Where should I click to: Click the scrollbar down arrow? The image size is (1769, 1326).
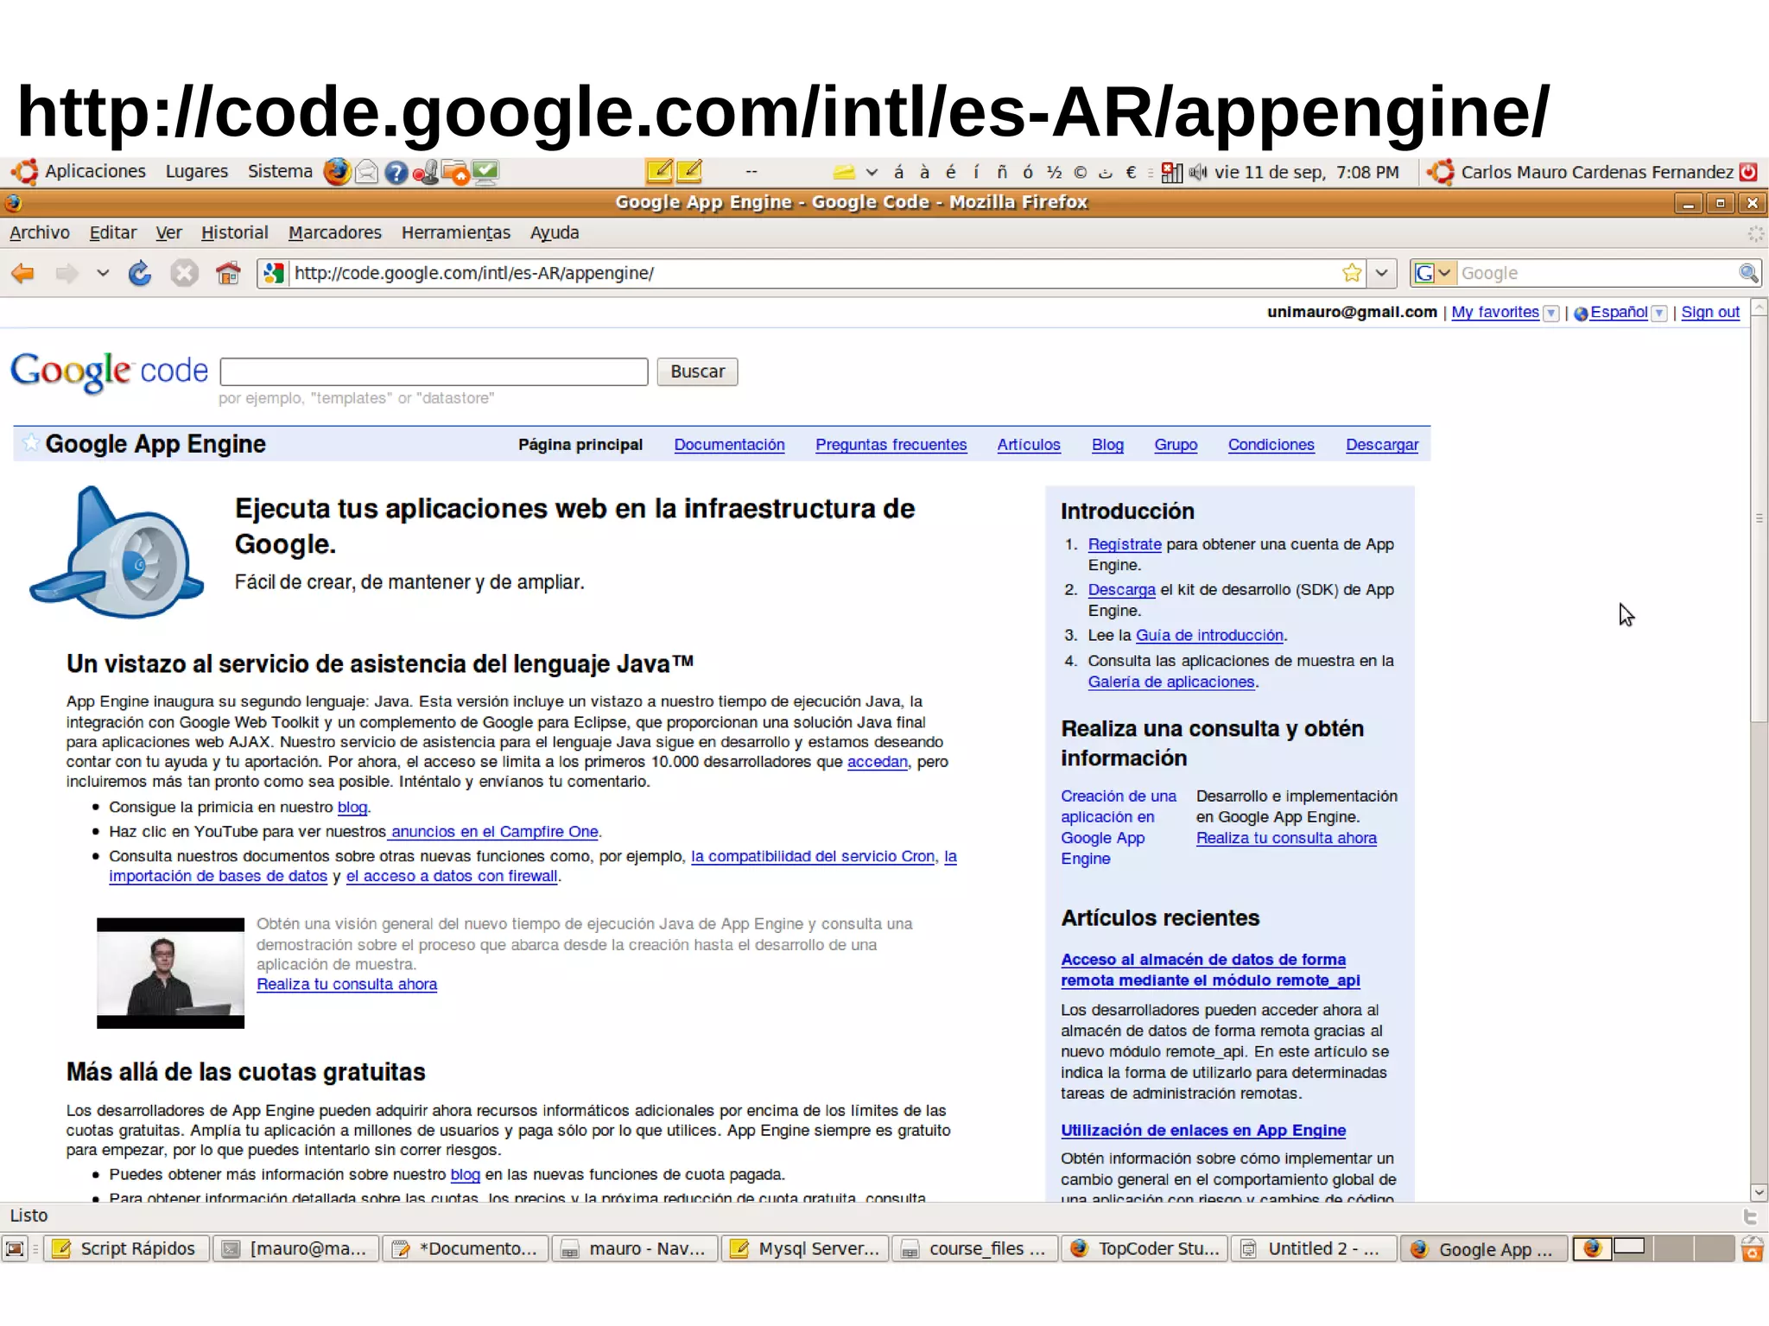coord(1759,1192)
